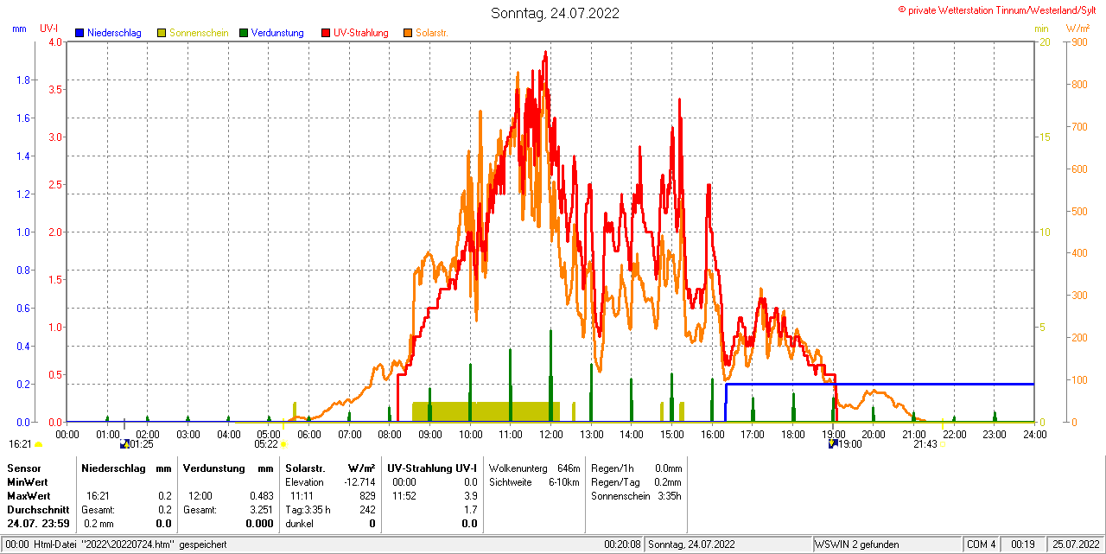Click the UV average value 1.7
This screenshot has width=1106, height=554.
[x=470, y=510]
